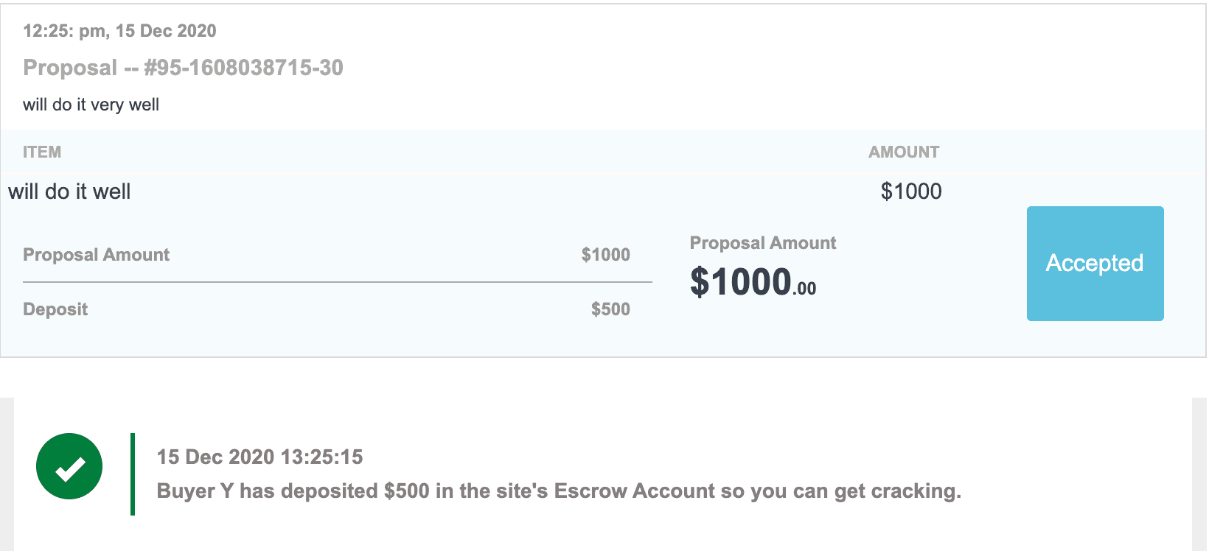Click the Deposit label

pos(55,309)
